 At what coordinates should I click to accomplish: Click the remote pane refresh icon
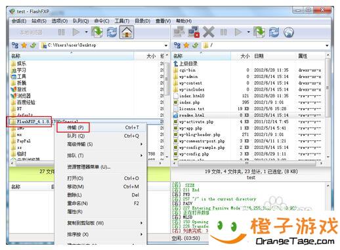click(x=274, y=32)
